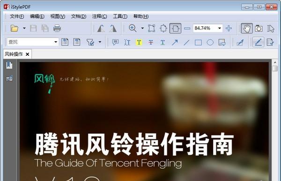281x181 pixels.
Task: Fit the page to window
Action: 163,28
